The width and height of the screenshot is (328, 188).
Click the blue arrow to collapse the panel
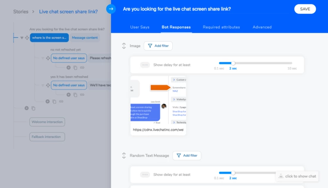point(111,9)
